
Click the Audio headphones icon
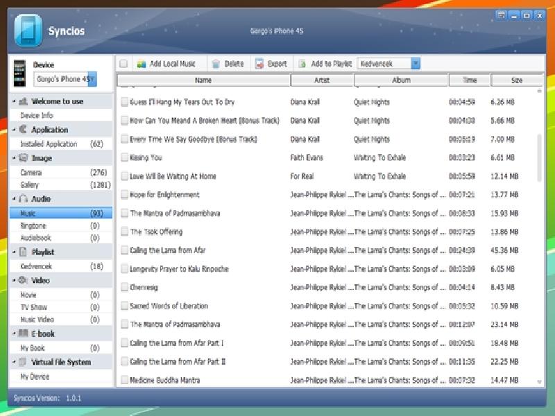[24, 198]
